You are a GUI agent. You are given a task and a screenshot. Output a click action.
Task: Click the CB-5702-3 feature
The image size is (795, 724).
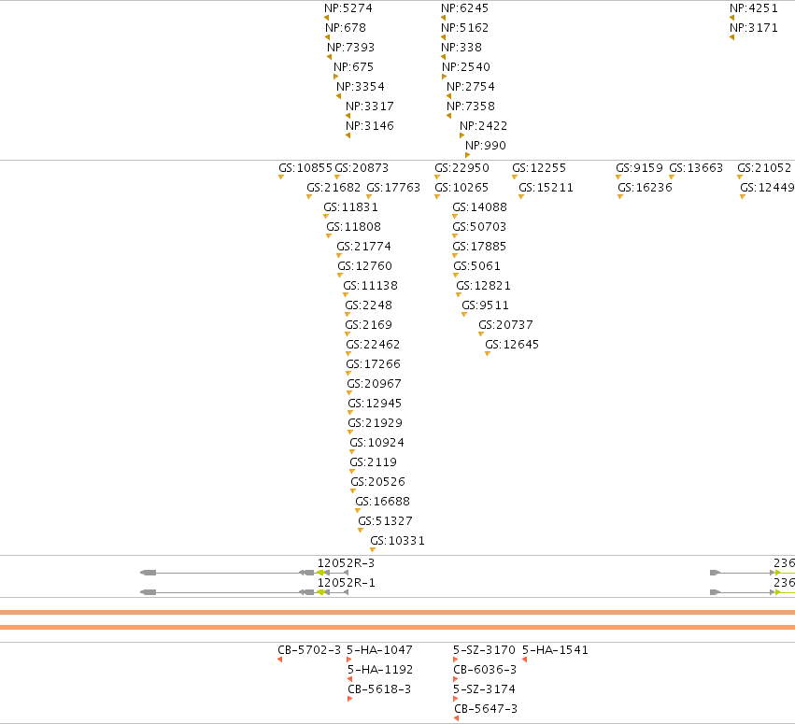(309, 650)
